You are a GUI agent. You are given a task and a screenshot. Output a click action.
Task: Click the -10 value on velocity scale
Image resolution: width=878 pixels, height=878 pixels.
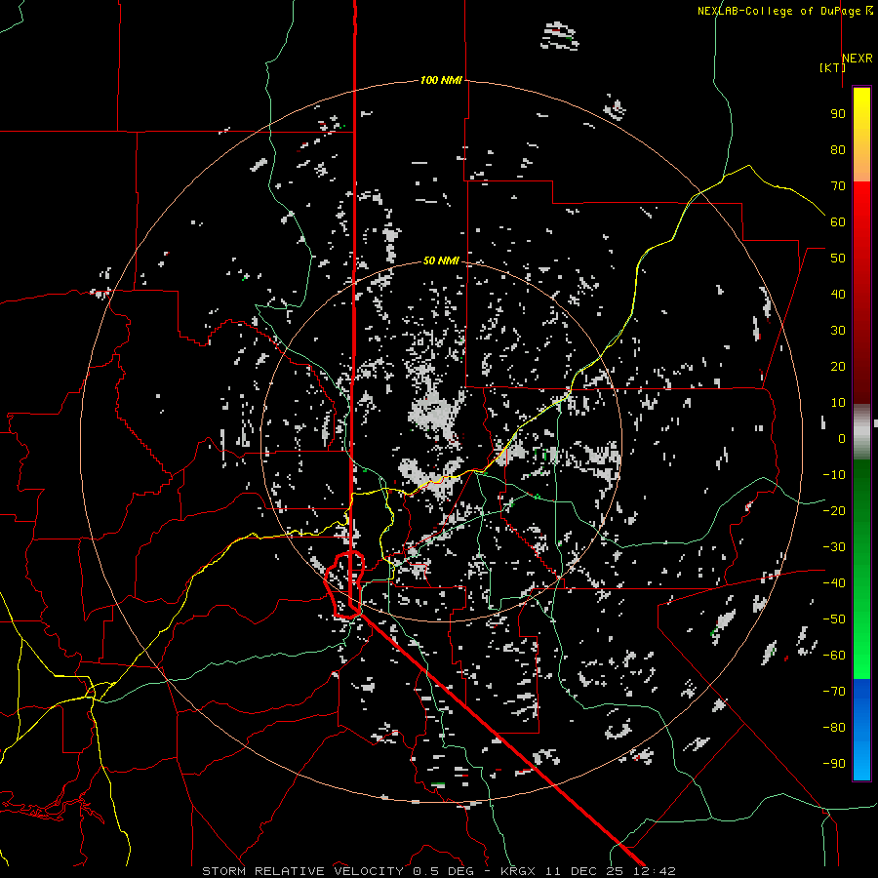tap(834, 475)
